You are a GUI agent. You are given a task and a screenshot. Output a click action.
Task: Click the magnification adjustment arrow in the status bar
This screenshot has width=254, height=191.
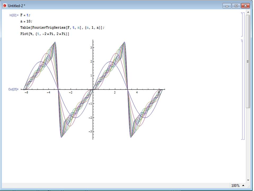244,185
